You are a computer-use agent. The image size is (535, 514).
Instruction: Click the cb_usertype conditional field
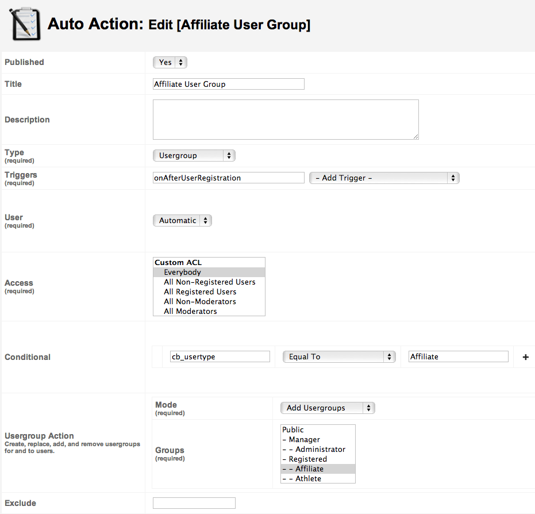(220, 356)
